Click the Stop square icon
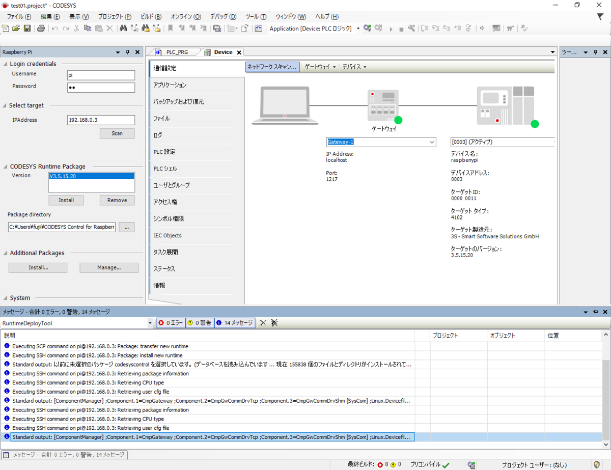This screenshot has height=470, width=611. (x=401, y=29)
